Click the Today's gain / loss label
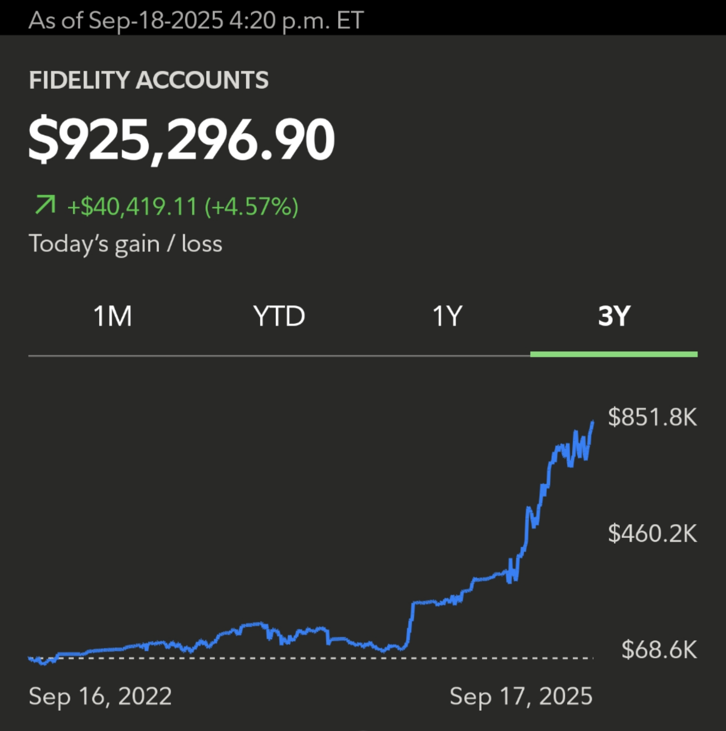Screen dimensions: 726x731 point(125,244)
